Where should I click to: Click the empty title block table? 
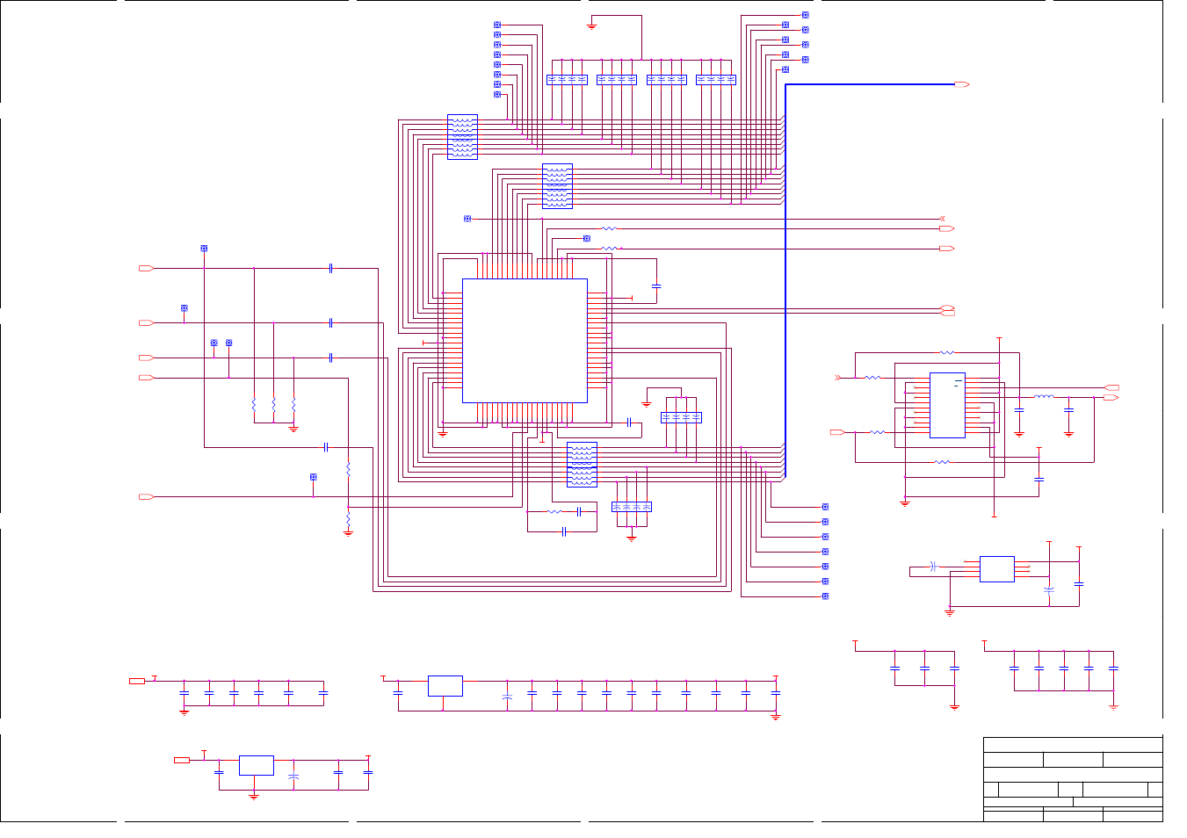point(1073,779)
